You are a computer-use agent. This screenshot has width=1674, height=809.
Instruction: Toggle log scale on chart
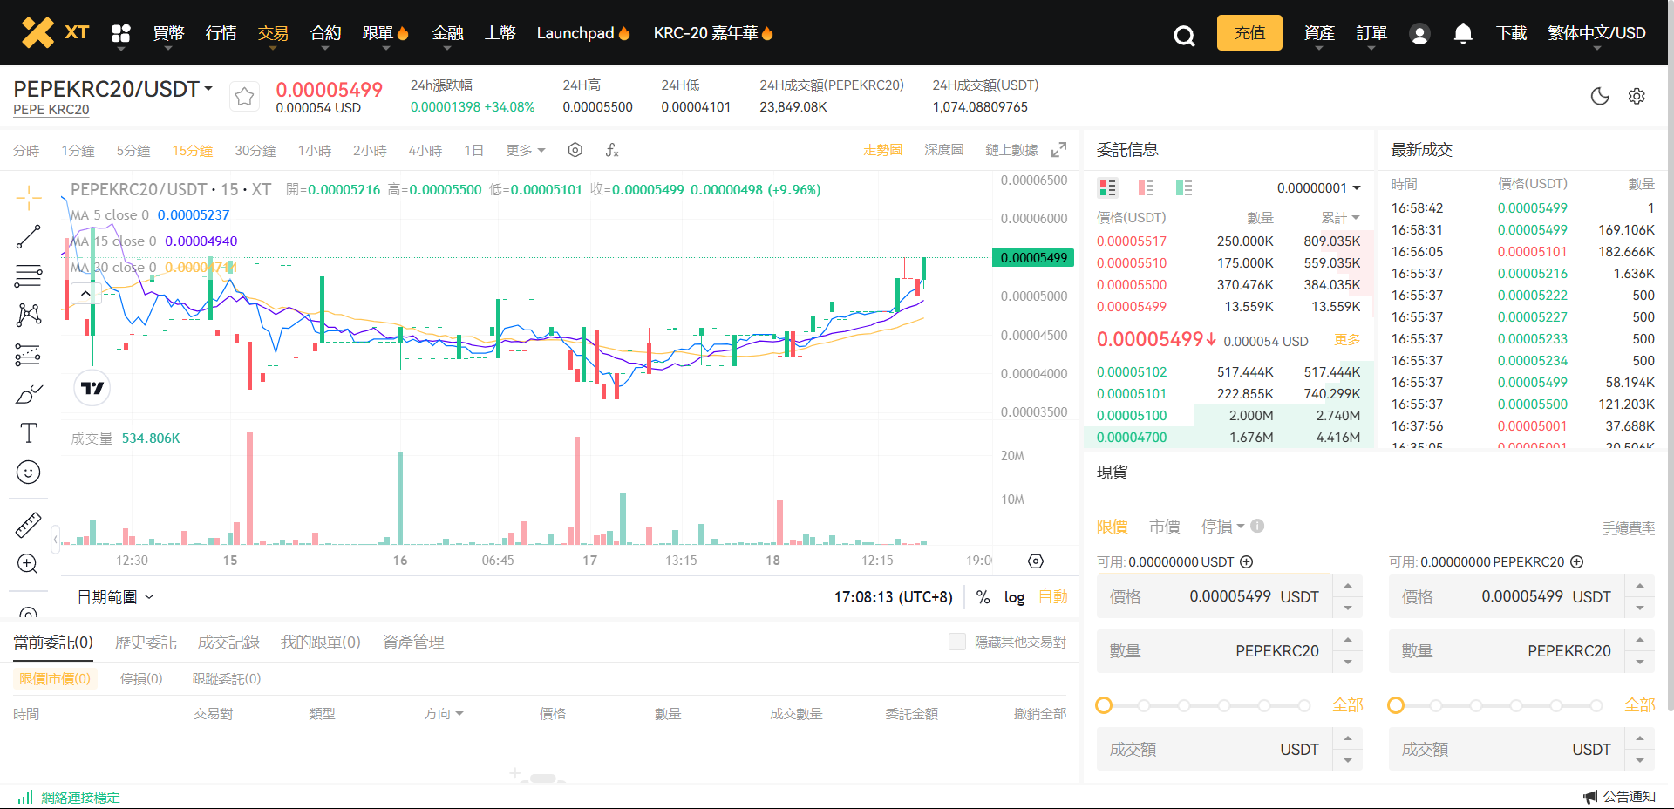(1014, 597)
